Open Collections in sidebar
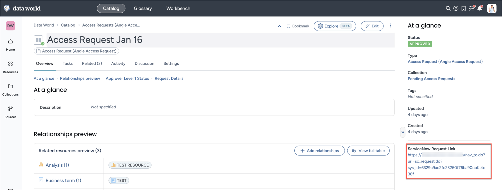This screenshot has width=502, height=190. click(x=10, y=90)
